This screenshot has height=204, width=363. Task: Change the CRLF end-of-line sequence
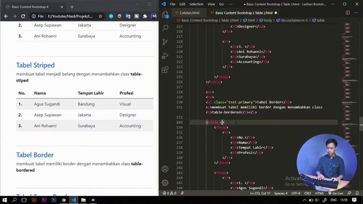point(307,193)
